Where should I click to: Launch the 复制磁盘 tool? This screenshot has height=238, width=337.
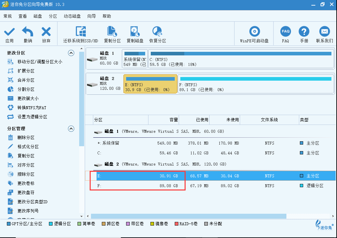click(x=135, y=34)
